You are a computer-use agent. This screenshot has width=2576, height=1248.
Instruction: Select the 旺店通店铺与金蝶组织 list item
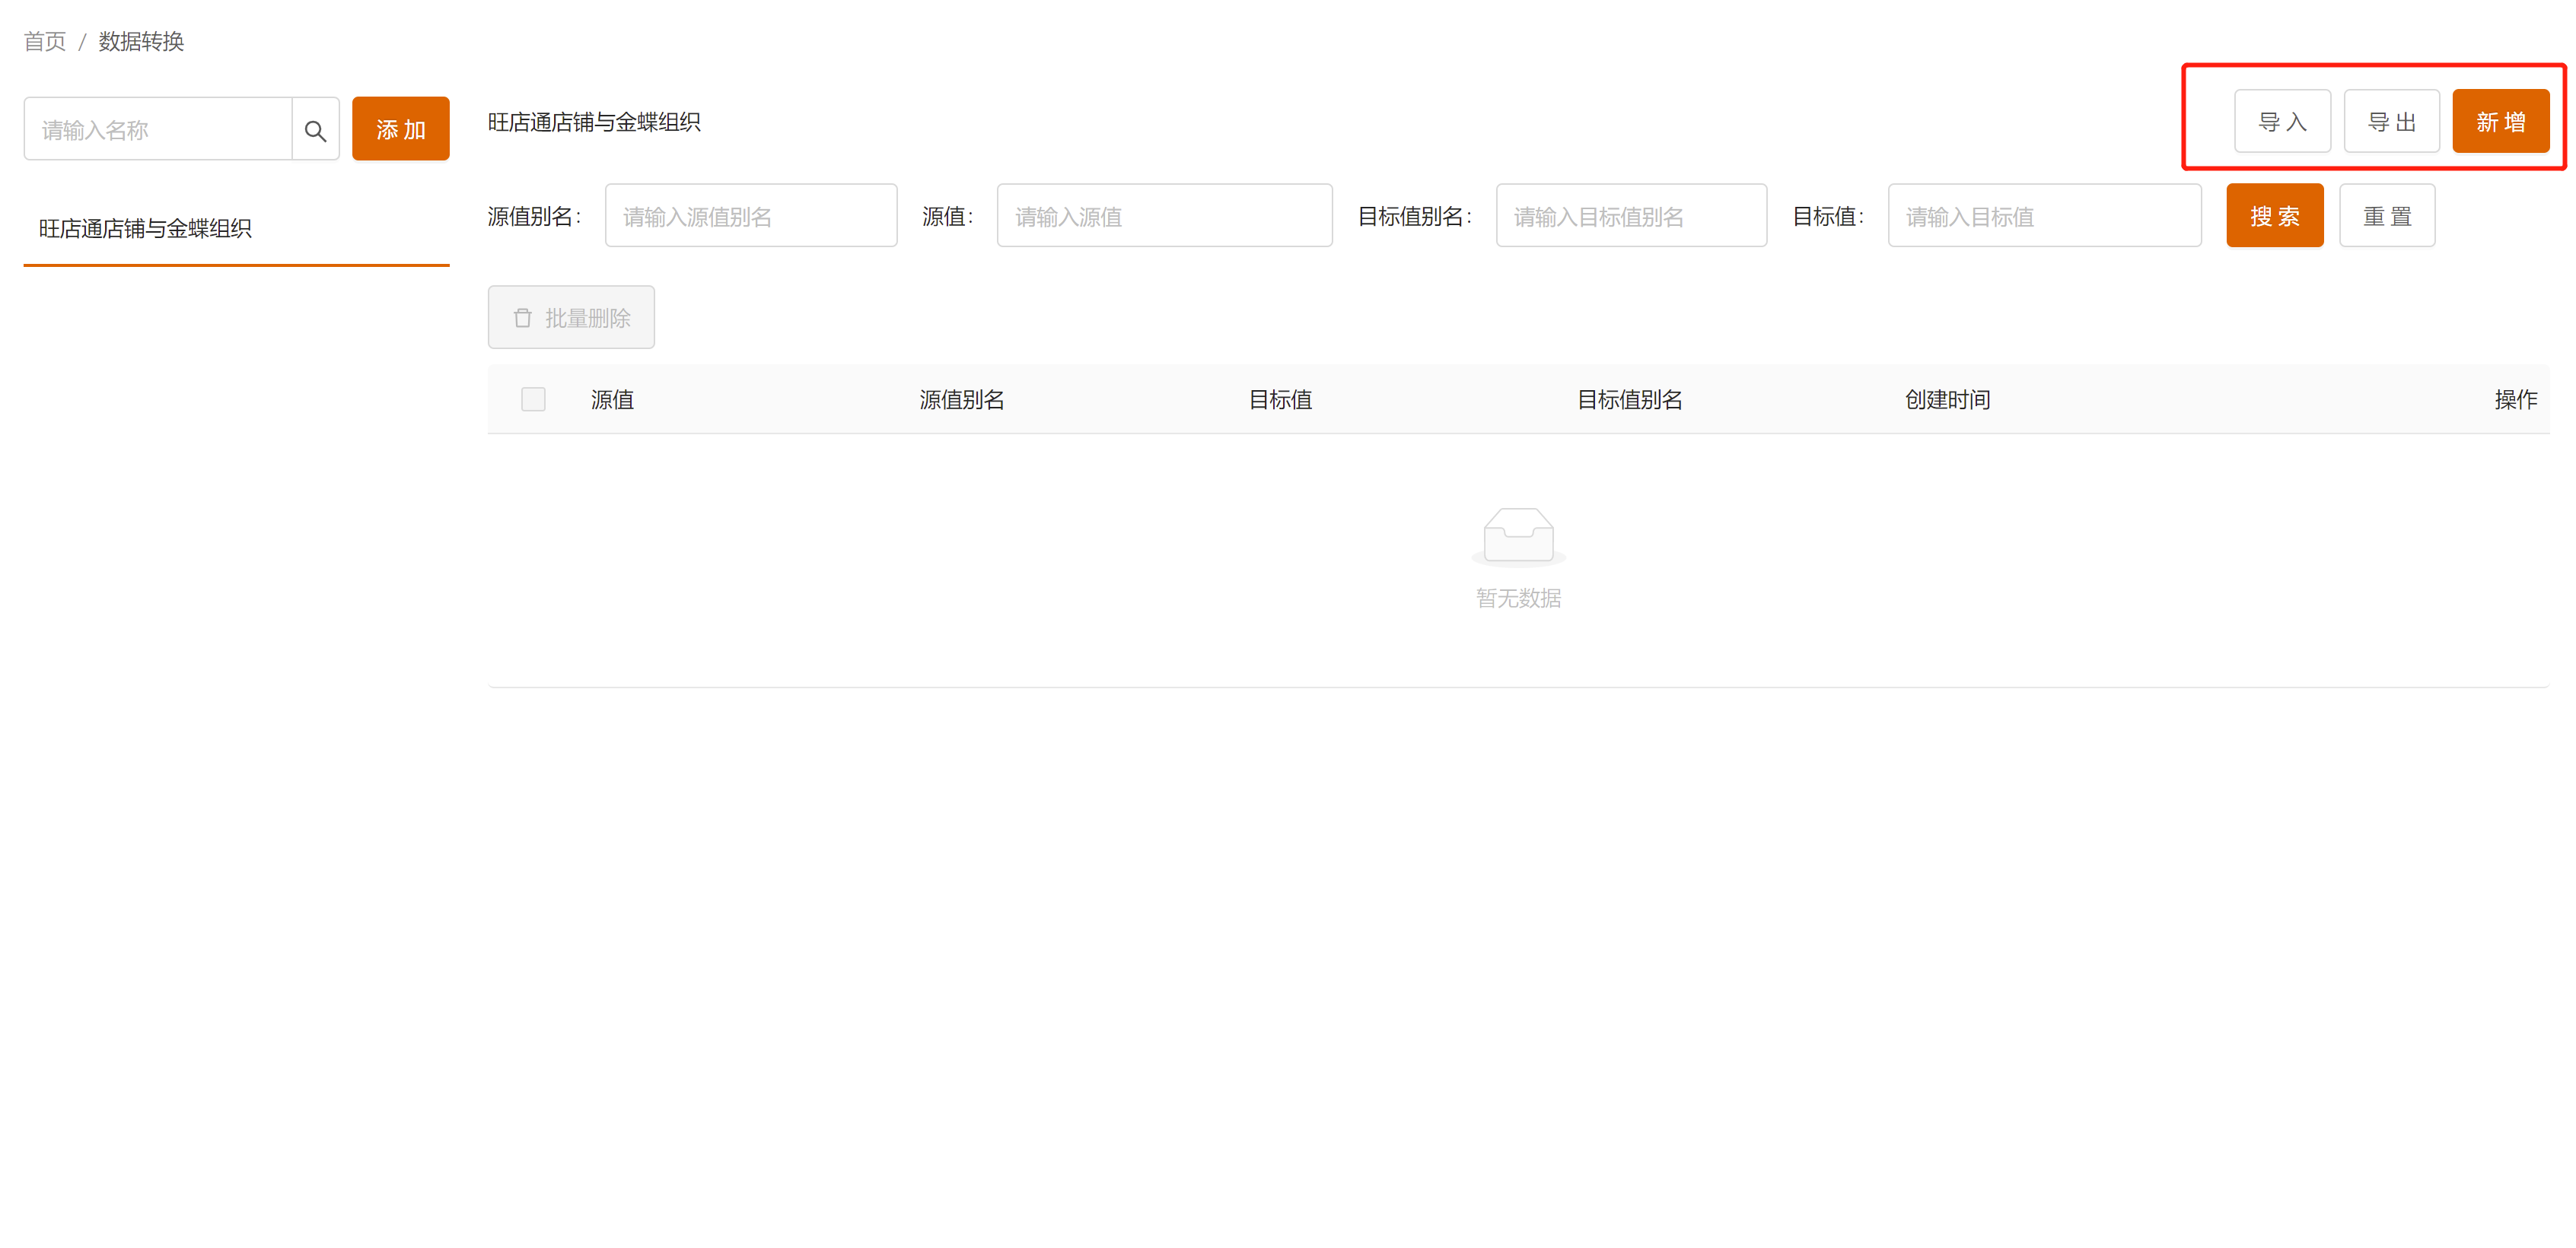pos(145,229)
